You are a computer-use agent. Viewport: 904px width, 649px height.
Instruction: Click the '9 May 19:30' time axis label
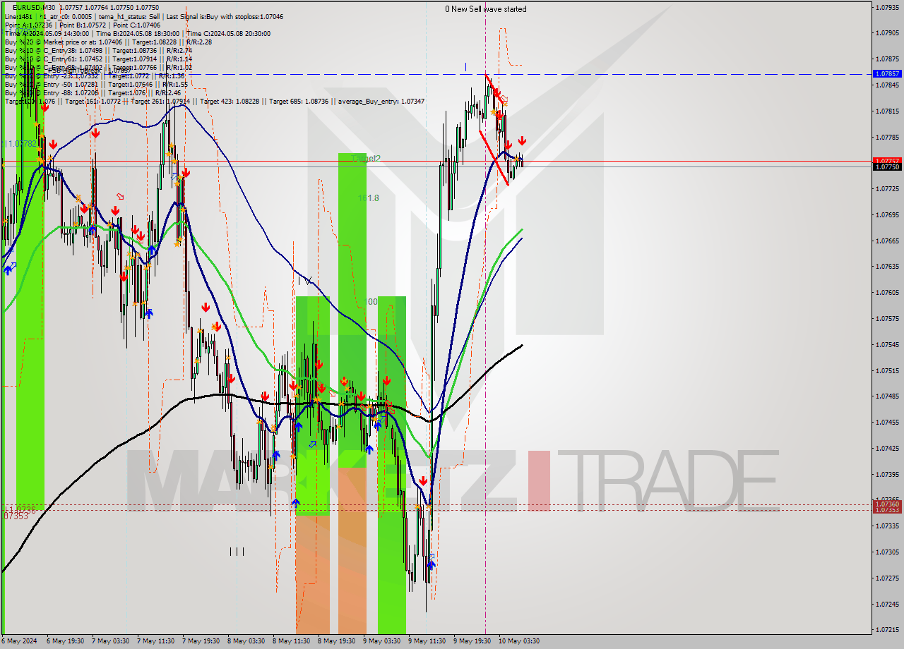pos(472,641)
